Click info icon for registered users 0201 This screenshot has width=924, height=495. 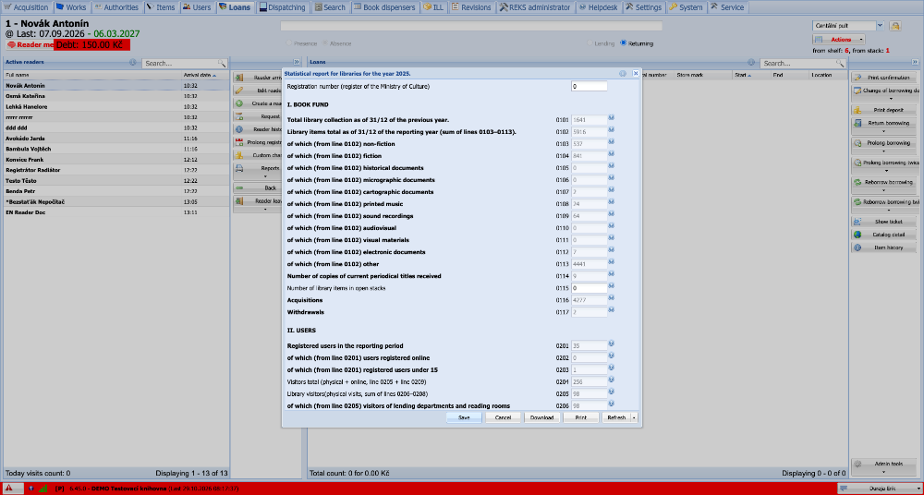(611, 344)
